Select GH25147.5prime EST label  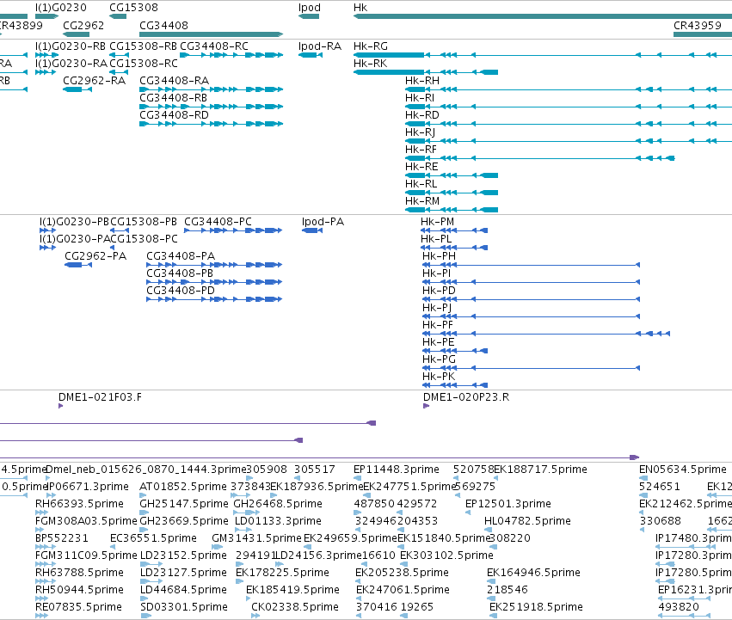[184, 504]
